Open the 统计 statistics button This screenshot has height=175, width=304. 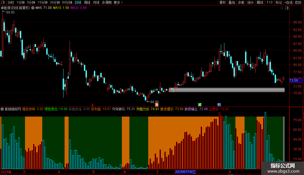[250, 2]
